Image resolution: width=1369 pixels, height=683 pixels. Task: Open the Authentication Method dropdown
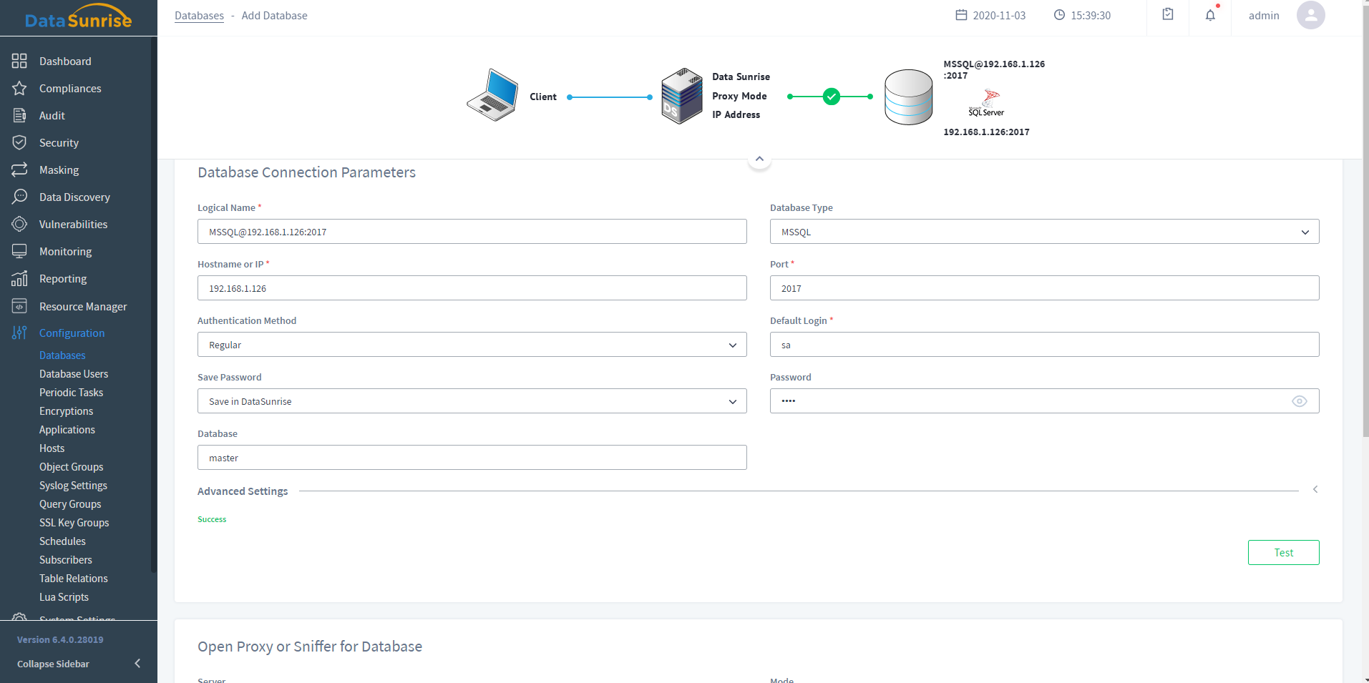[x=472, y=345]
